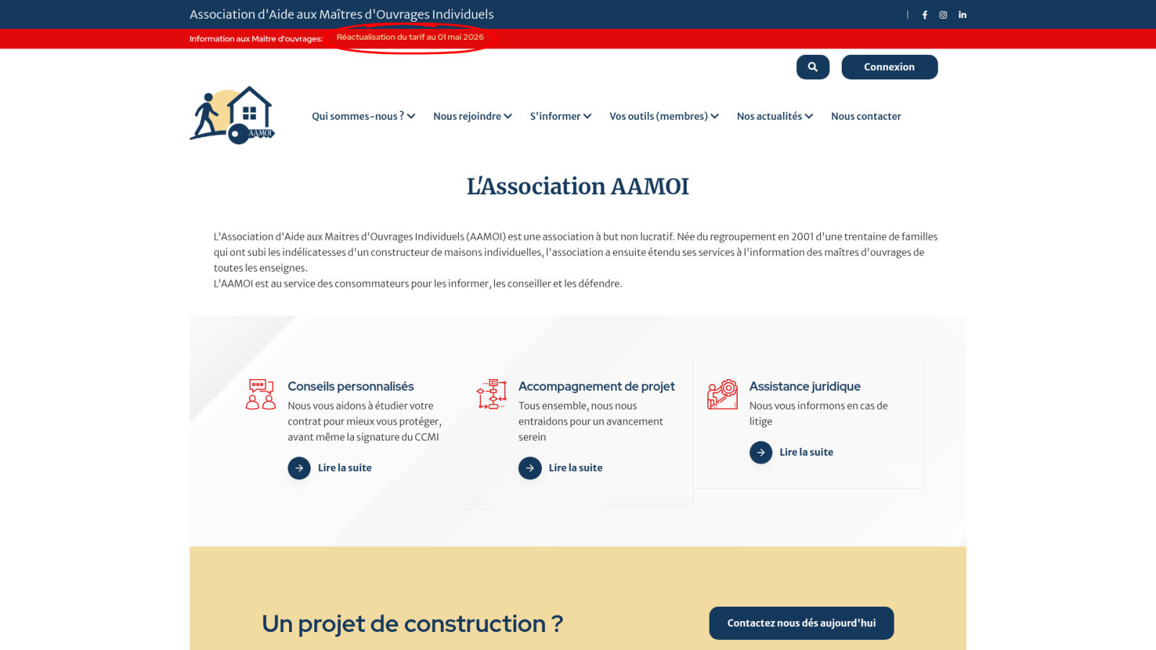The width and height of the screenshot is (1156, 650).
Task: Click arrow icon under Accompagnement de projet
Action: pos(530,468)
